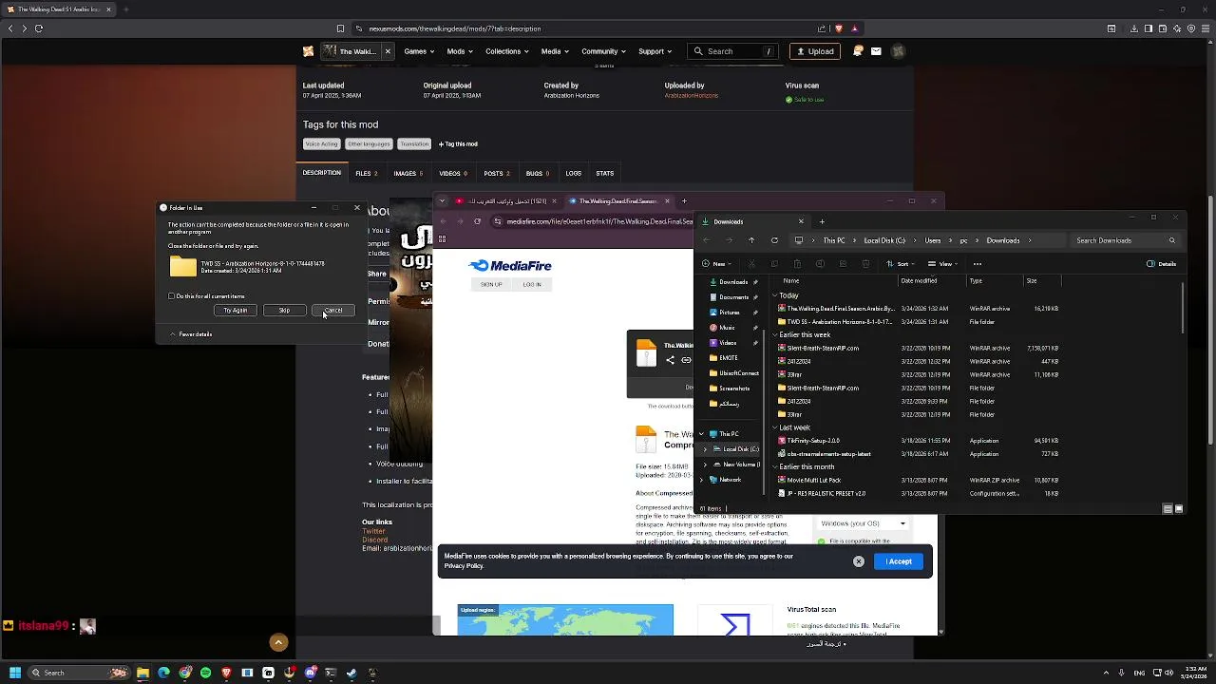This screenshot has height=684, width=1216.
Task: Switch to the DESCRIPTION tab
Action: click(322, 173)
